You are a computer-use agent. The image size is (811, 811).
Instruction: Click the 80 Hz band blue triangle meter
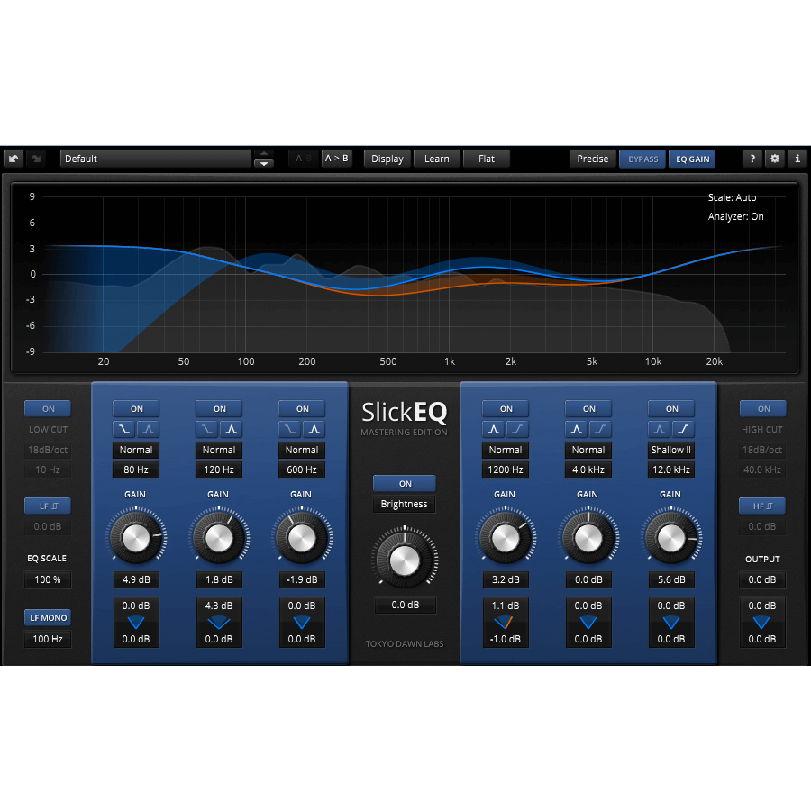tap(136, 622)
